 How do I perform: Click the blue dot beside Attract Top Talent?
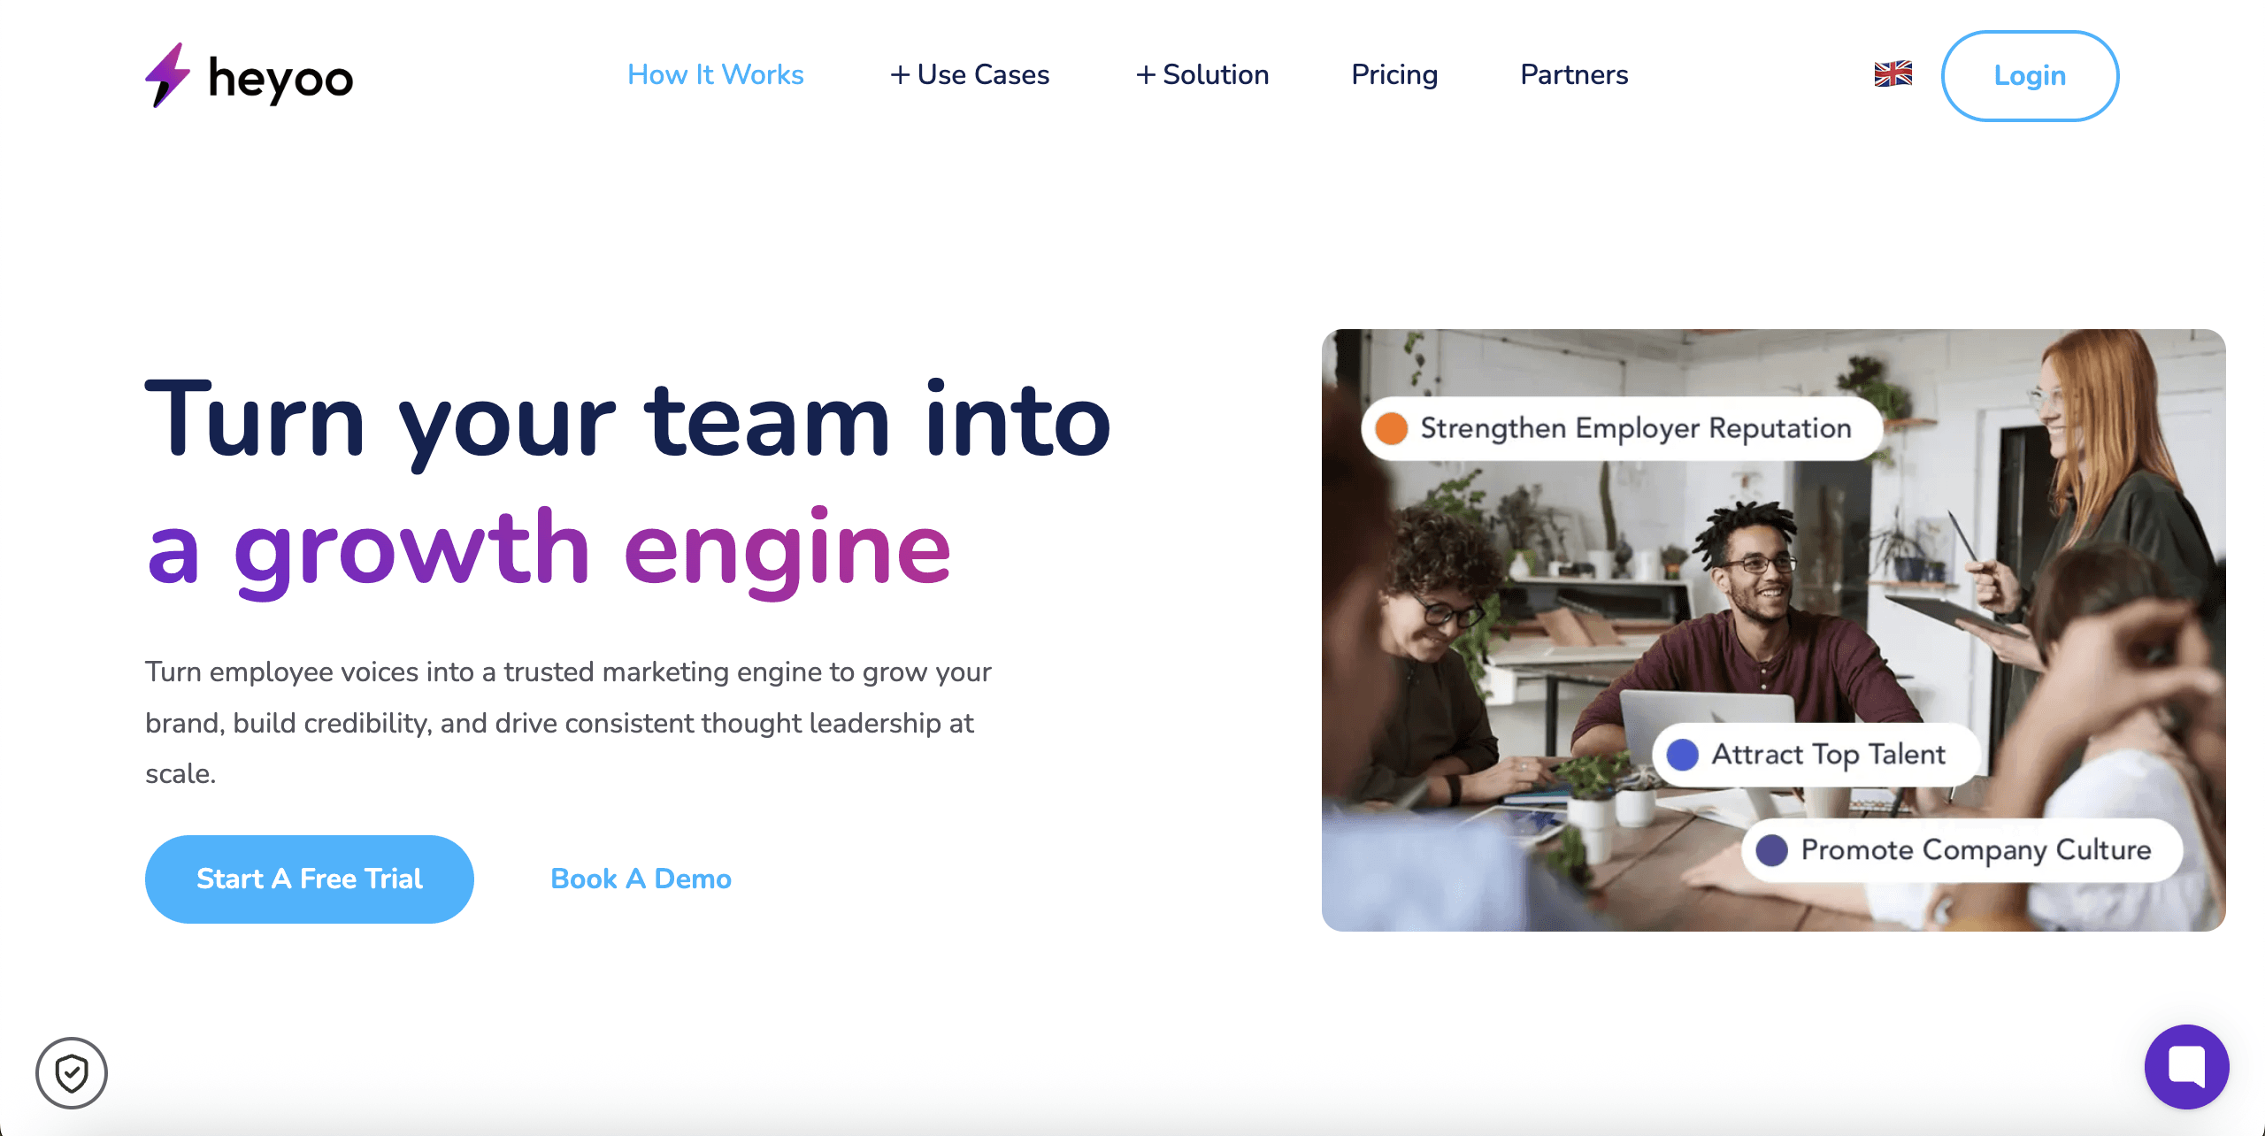pos(1682,755)
